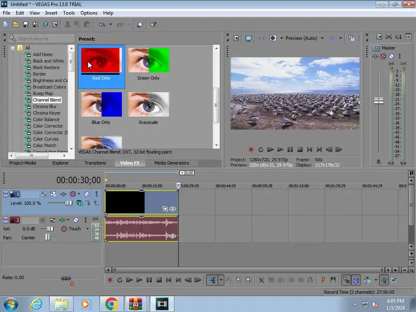Select the Zoom edit tool
This screenshot has height=312, width=416.
tap(248, 280)
